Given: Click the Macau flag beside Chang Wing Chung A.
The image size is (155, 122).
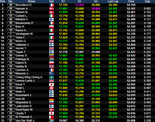Looking at the screenshot, I should click(51, 77).
